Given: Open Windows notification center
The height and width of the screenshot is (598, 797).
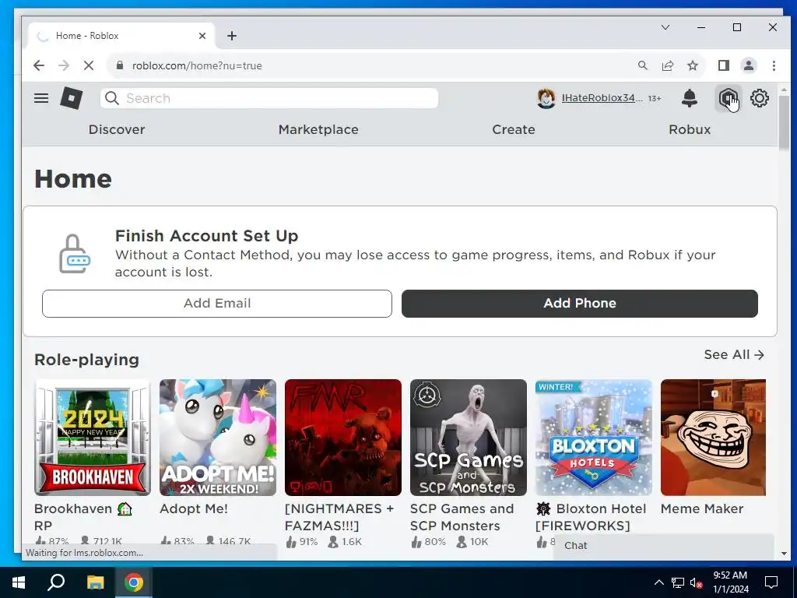Looking at the screenshot, I should tap(771, 582).
